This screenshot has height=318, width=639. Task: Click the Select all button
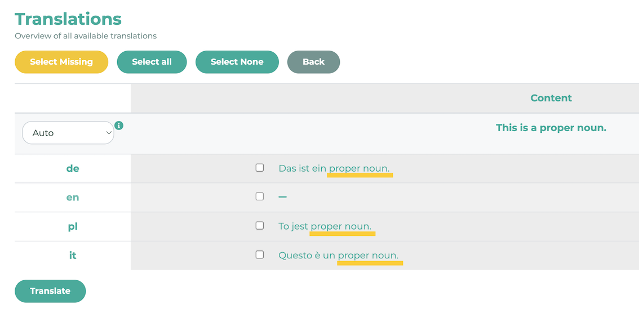152,62
